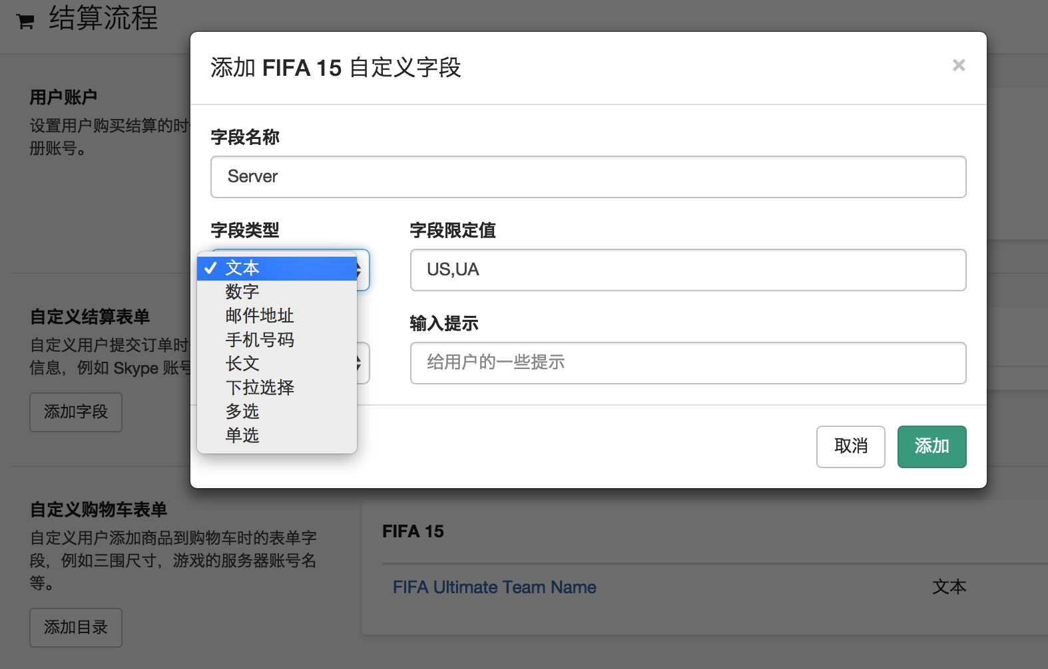Screen dimensions: 1048x669
Task: Click the 添加字段 button
Action: click(x=76, y=412)
